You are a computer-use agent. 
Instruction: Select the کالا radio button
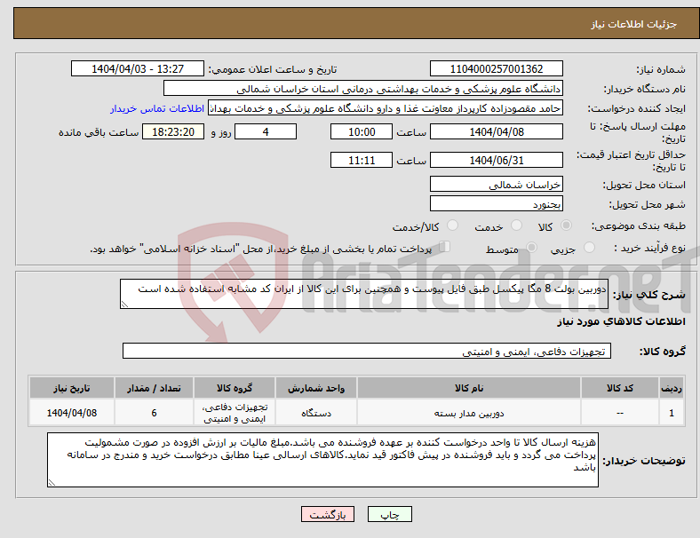point(566,225)
